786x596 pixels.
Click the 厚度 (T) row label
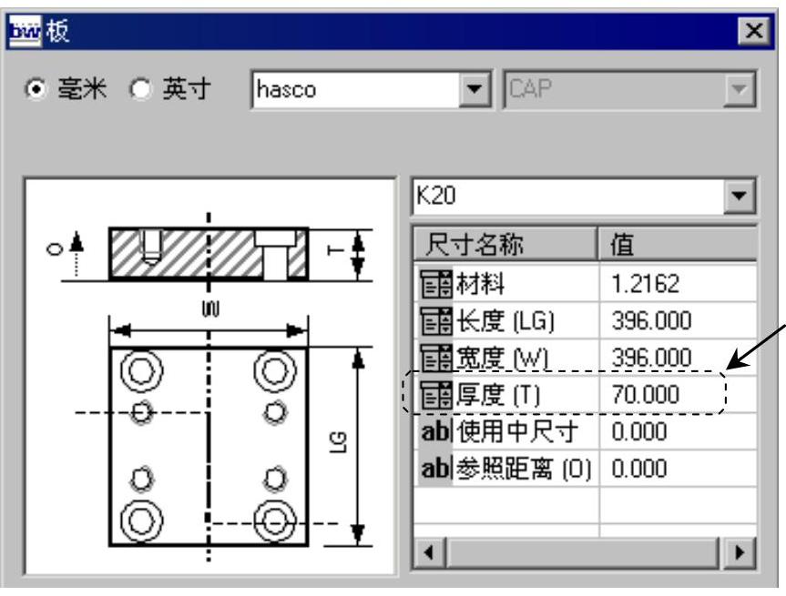pos(498,395)
